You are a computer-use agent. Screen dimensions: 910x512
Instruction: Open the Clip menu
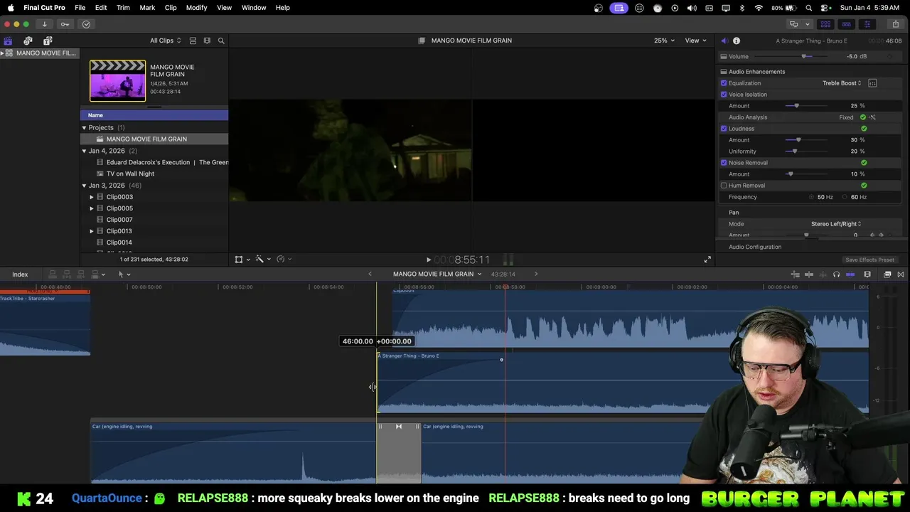[171, 8]
